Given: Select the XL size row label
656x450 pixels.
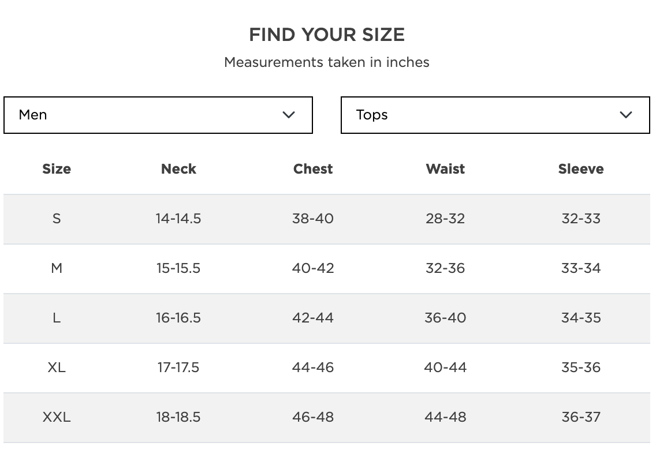Looking at the screenshot, I should pyautogui.click(x=57, y=367).
